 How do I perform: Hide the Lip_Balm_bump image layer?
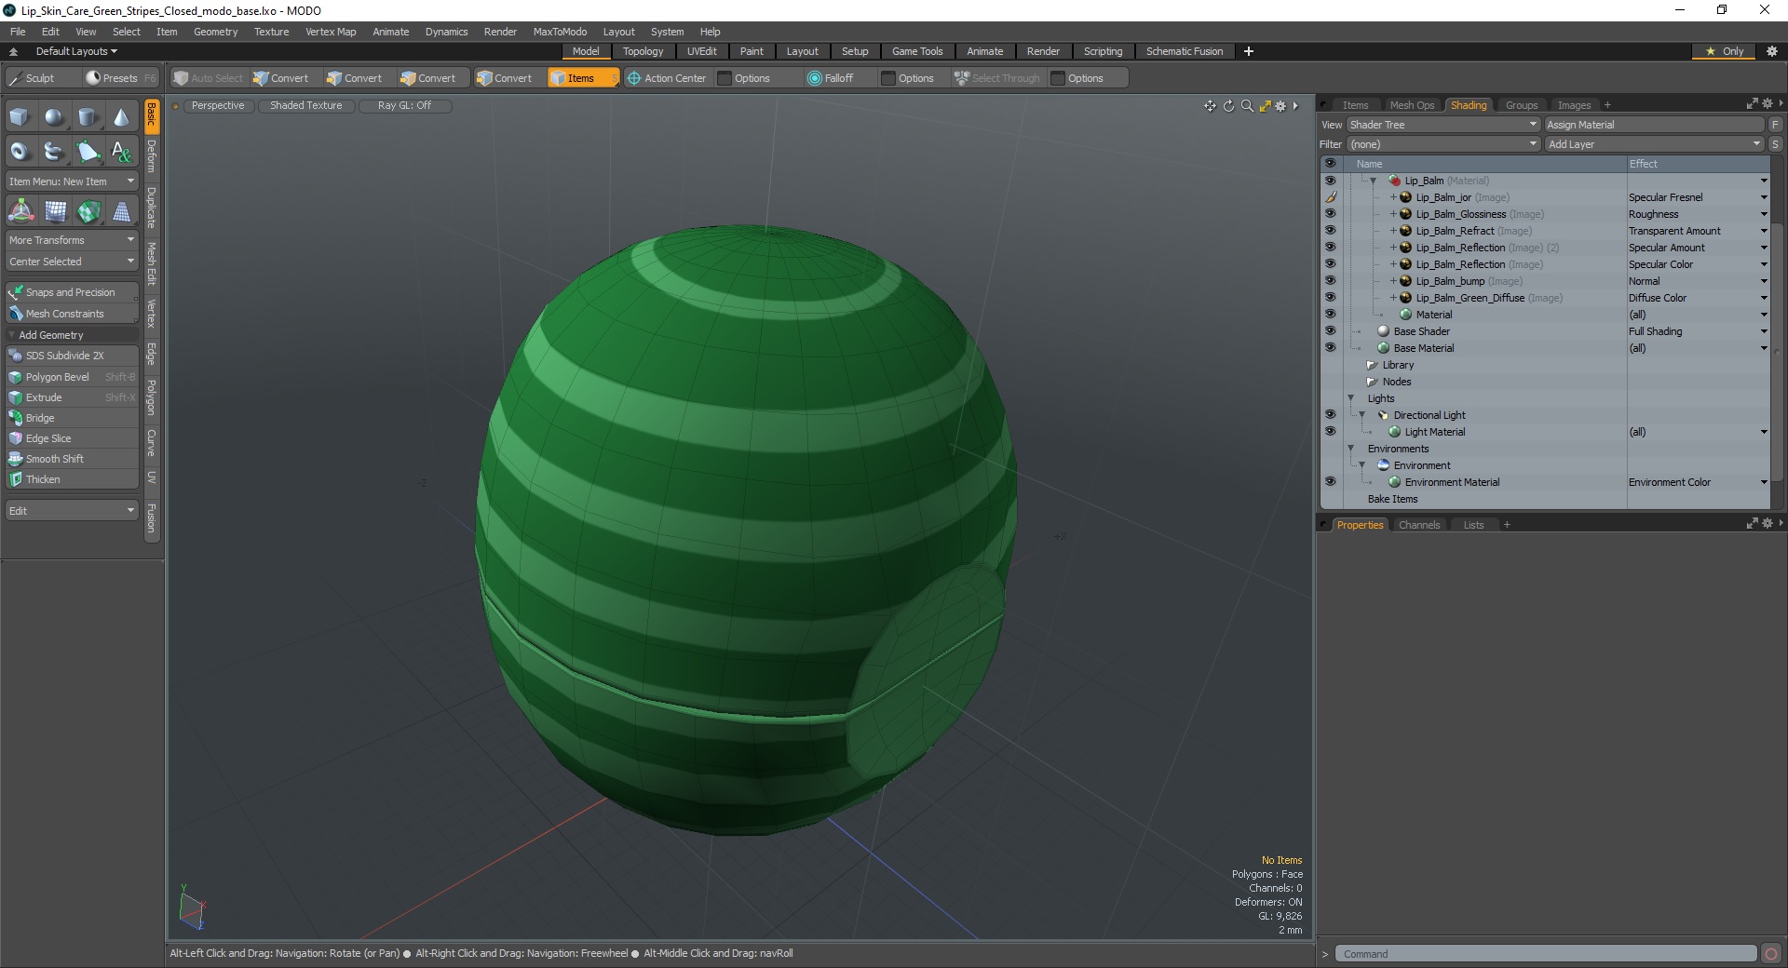tap(1330, 281)
